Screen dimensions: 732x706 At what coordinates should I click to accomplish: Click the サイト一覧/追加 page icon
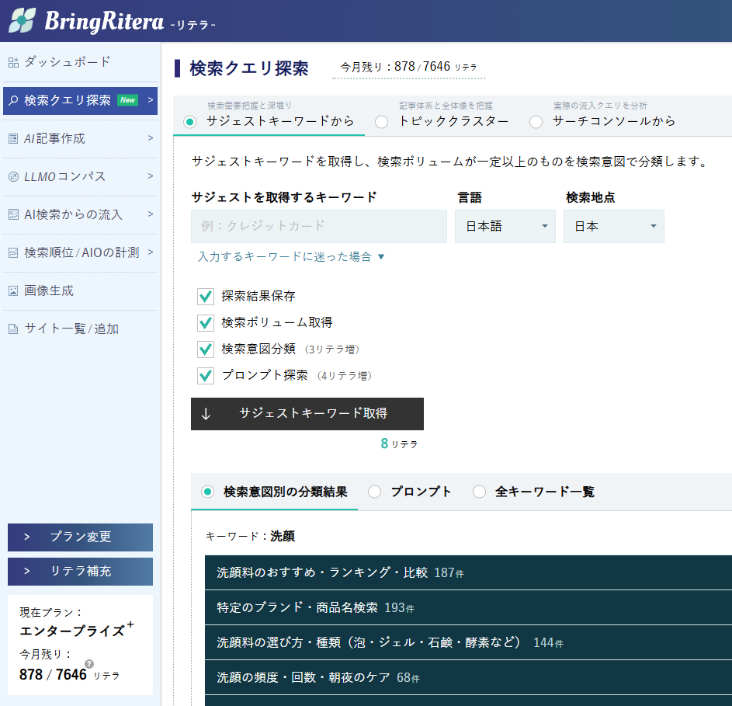point(13,329)
